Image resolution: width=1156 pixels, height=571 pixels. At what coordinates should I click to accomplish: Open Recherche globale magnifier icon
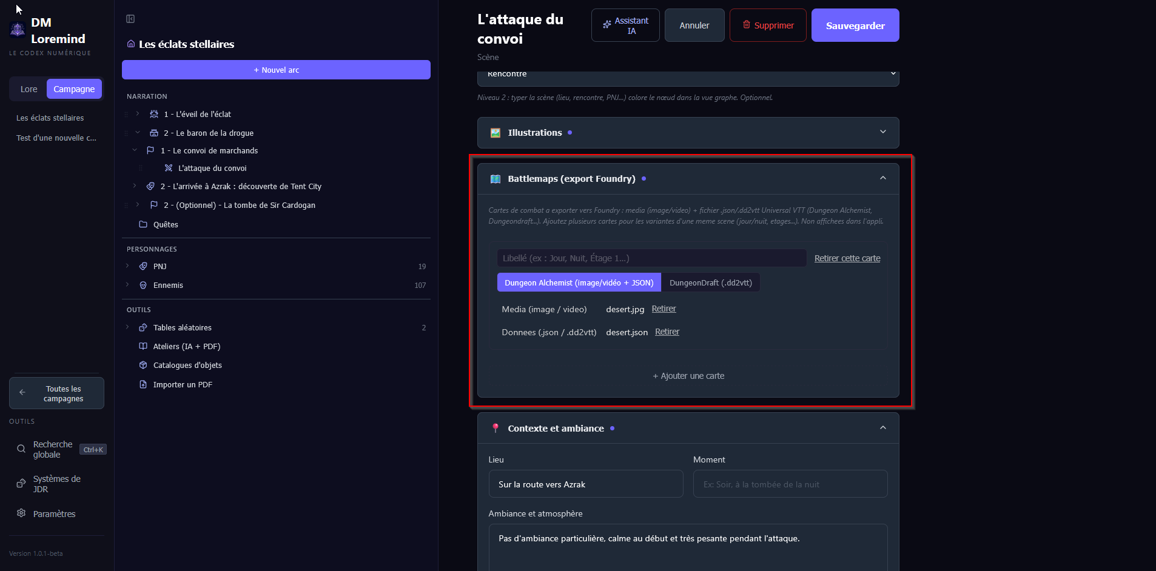tap(21, 449)
